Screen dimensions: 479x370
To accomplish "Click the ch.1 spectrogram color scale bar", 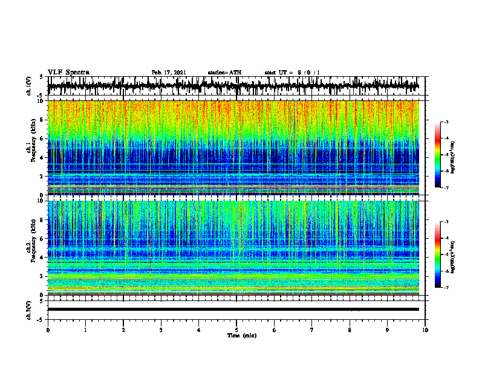I will coord(438,155).
